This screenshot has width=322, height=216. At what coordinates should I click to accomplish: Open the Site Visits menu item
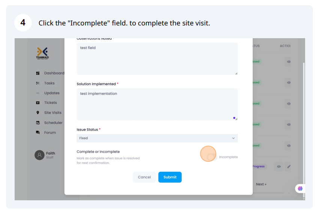tap(53, 113)
